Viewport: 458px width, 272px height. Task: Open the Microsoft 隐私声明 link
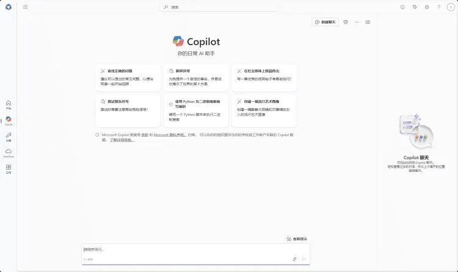170,135
